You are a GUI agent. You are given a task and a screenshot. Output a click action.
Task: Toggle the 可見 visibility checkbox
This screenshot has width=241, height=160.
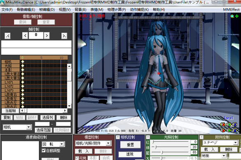(77, 158)
